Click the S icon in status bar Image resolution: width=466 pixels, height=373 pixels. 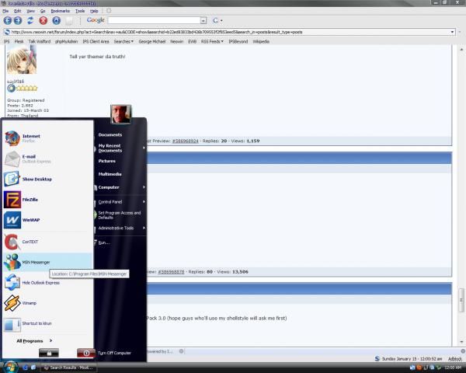pyautogui.click(x=377, y=359)
